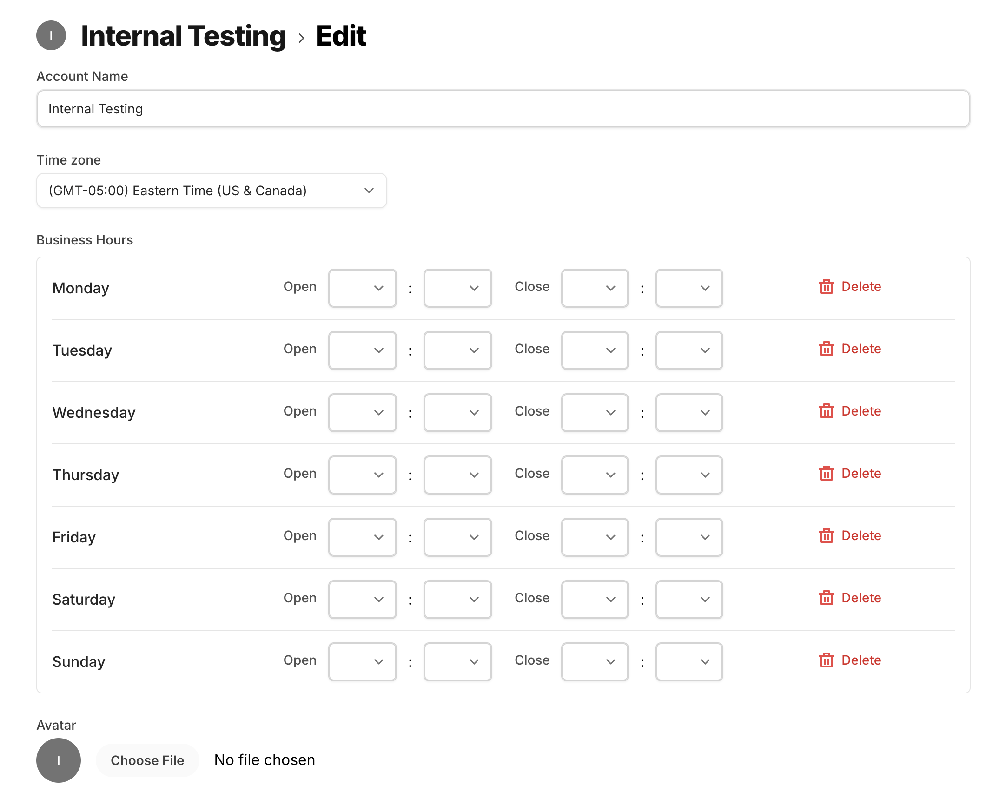
Task: Click the Avatar preview thumbnail
Action: [58, 760]
